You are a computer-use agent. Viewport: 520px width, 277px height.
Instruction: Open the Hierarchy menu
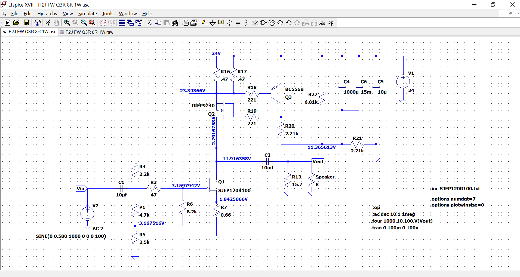click(x=47, y=14)
